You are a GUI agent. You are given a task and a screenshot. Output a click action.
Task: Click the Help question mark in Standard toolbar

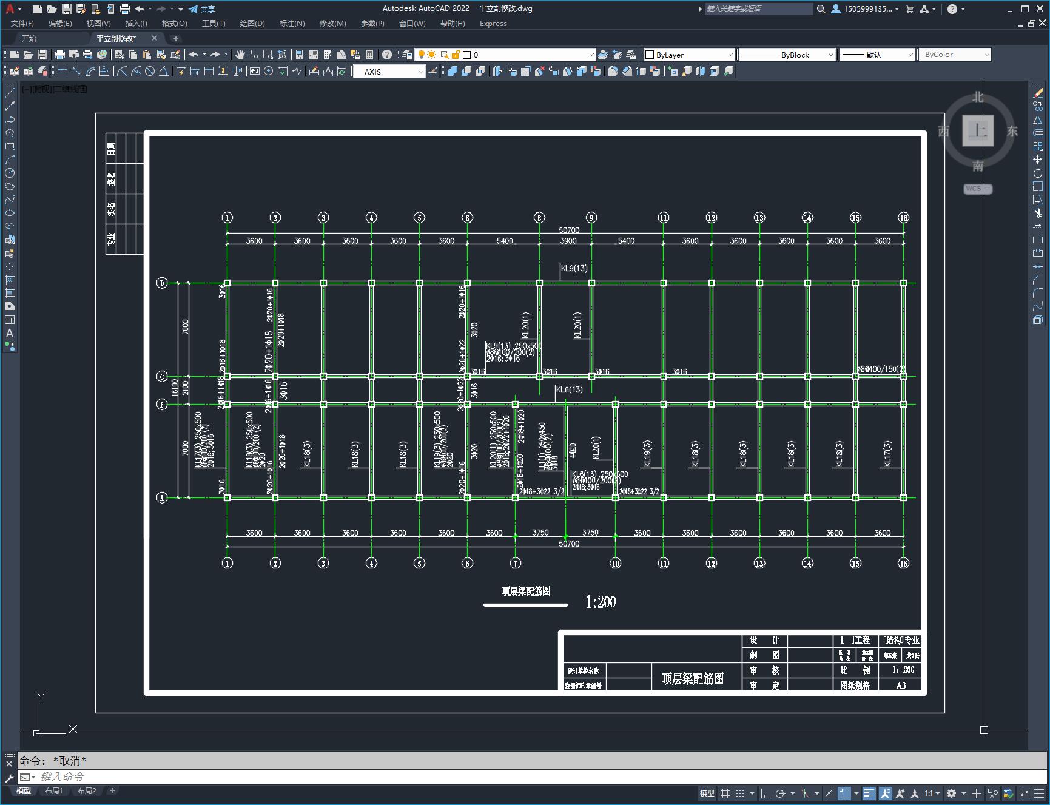[x=387, y=55]
